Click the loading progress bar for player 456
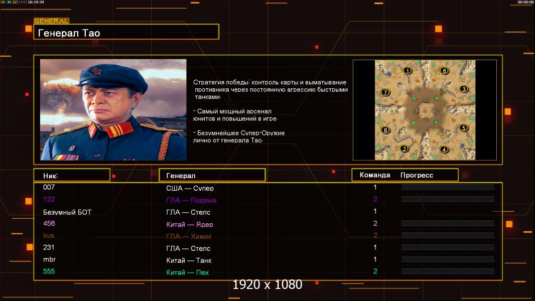This screenshot has width=535, height=301. [448, 223]
